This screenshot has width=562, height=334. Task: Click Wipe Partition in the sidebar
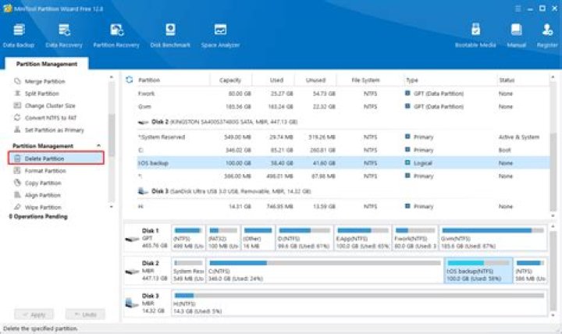[43, 208]
